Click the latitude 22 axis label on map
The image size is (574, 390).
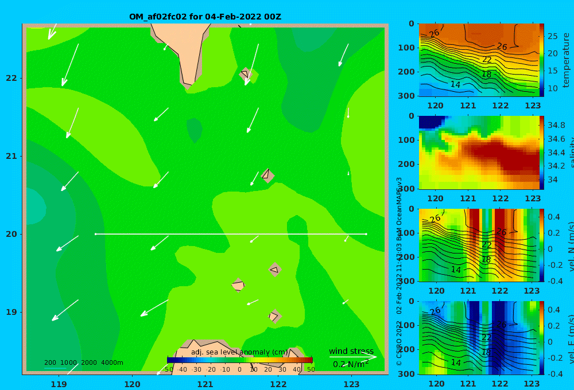click(x=11, y=78)
